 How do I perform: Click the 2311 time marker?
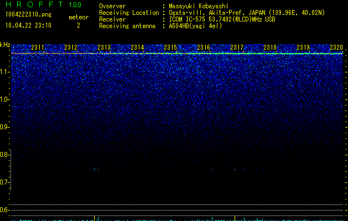[x=38, y=48]
